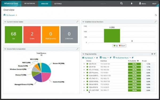The height and width of the screenshot is (100, 160).
Task: Collapse the Current Device States panel
Action: tap(5, 22)
